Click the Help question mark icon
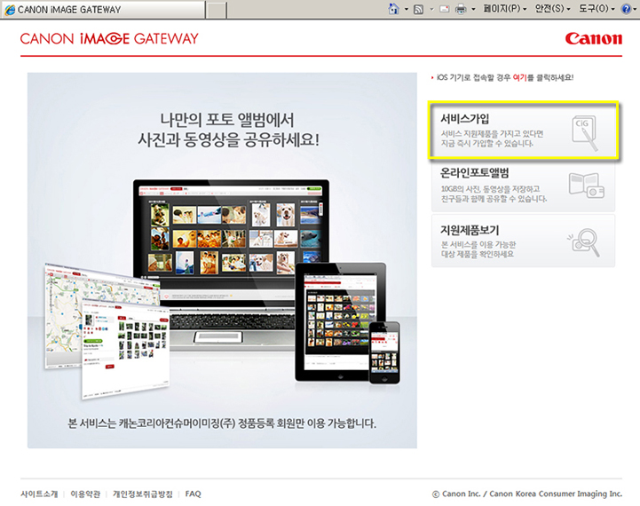640x506 pixels. (626, 9)
